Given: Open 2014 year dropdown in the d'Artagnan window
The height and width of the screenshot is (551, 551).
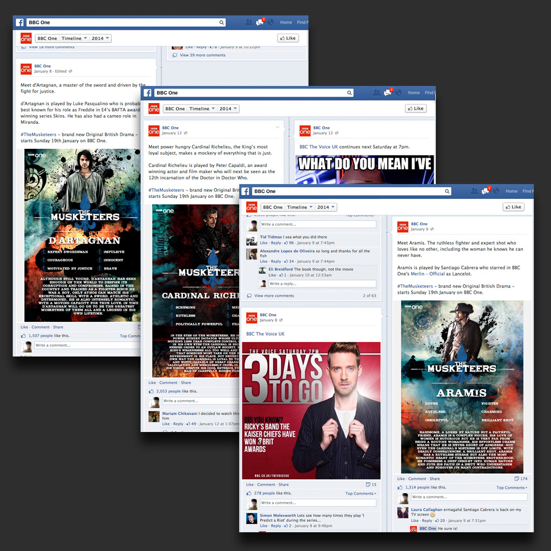Looking at the screenshot, I should pyautogui.click(x=100, y=39).
